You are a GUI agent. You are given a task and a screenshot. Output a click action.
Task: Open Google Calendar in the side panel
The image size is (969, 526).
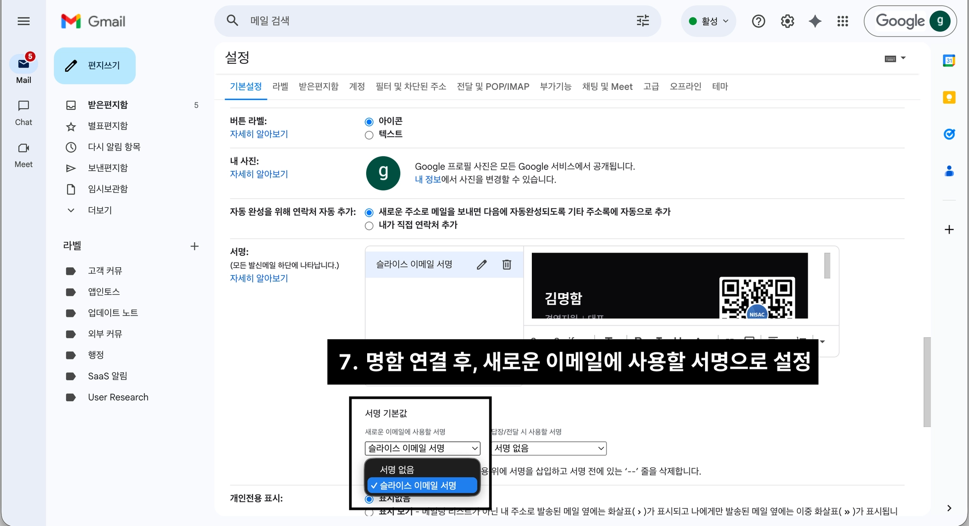pyautogui.click(x=949, y=61)
